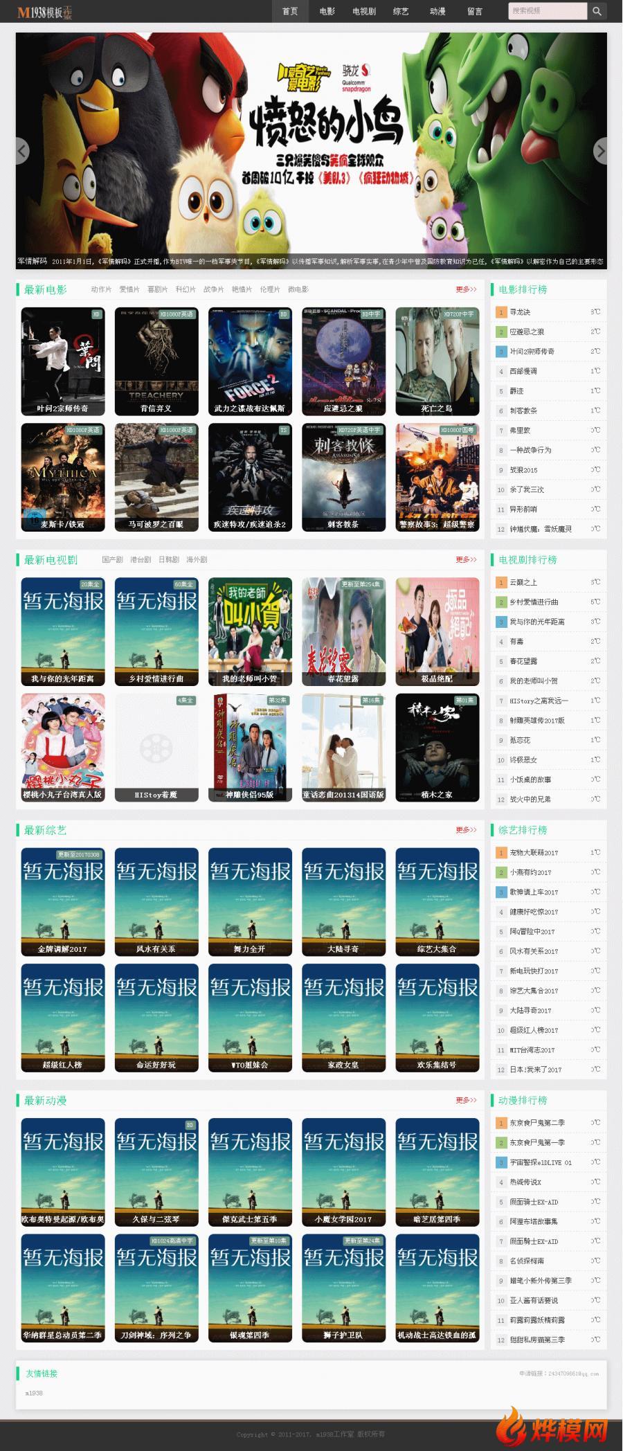Click the m1938 friendly link
The width and height of the screenshot is (623, 1451).
34,1393
